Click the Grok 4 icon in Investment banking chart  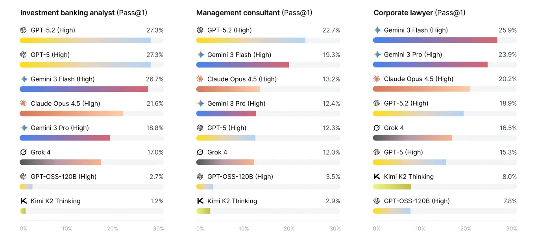[x=23, y=152]
